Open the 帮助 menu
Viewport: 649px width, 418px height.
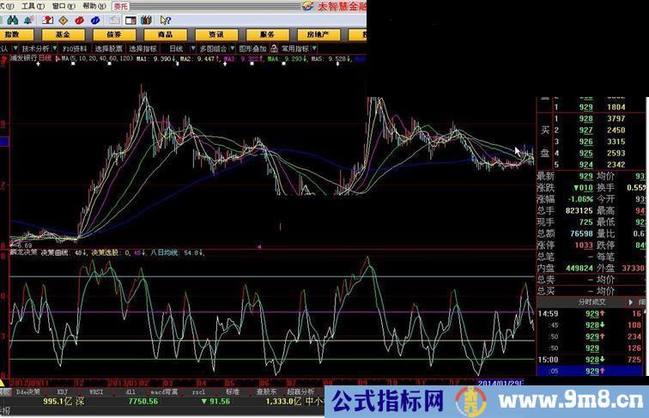(90, 5)
